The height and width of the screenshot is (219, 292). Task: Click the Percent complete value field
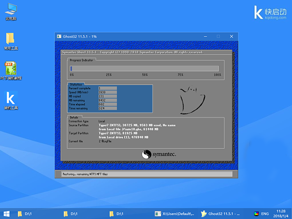[108, 88]
